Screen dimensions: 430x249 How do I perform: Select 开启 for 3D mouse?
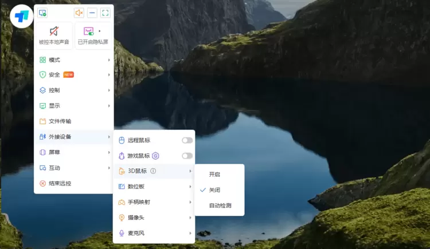pyautogui.click(x=214, y=174)
